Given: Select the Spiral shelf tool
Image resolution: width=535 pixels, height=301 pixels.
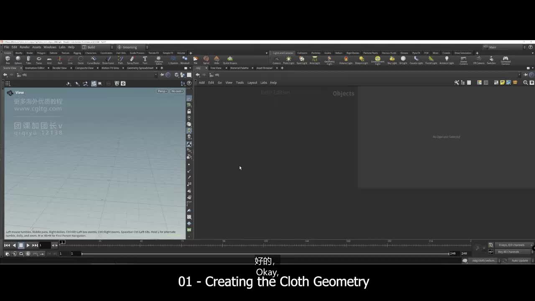Looking at the screenshot, I should 206,60.
